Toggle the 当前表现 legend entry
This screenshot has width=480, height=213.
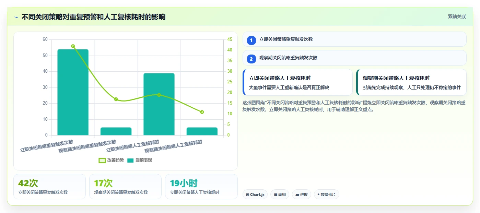(x=140, y=160)
